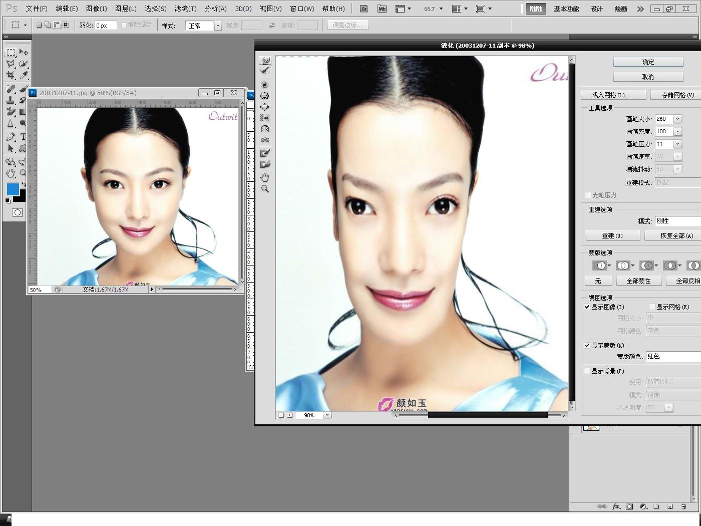Select the Turbulence tool with wavy lines
Image resolution: width=701 pixels, height=526 pixels.
tap(265, 140)
